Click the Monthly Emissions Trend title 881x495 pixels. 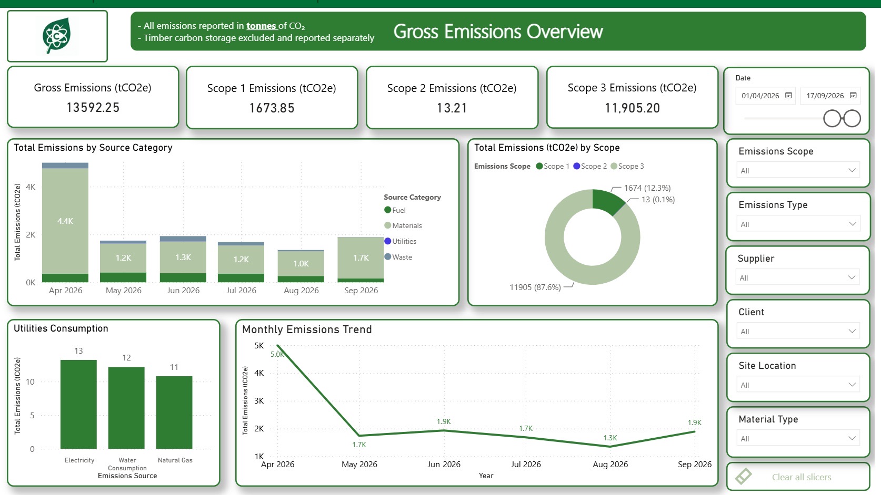(x=307, y=329)
